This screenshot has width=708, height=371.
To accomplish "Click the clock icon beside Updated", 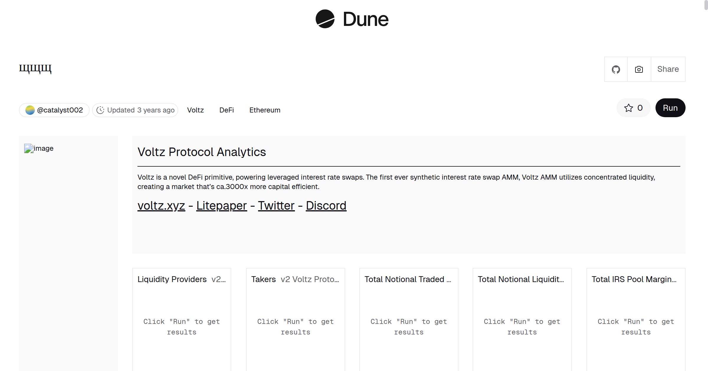I will [100, 110].
